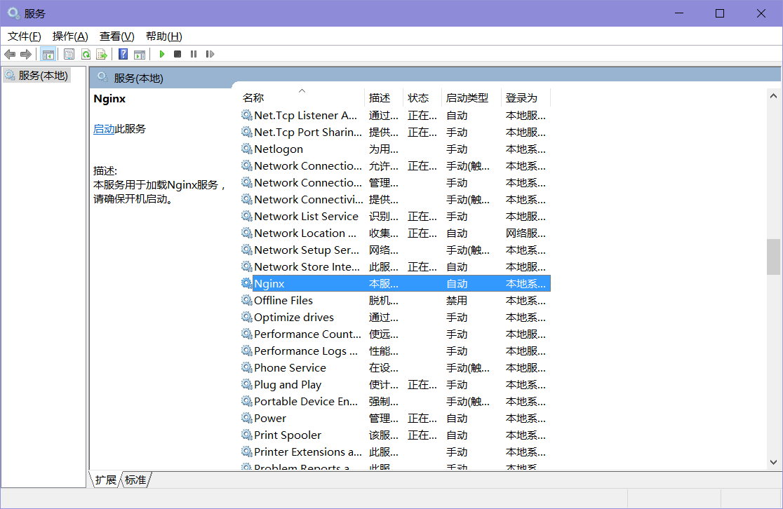This screenshot has width=783, height=509.
Task: Select the Printer Extensions a... service
Action: (308, 452)
